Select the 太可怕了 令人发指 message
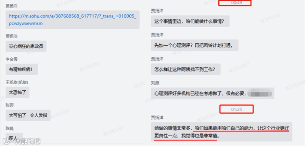The image size is (308, 147). click(28, 116)
